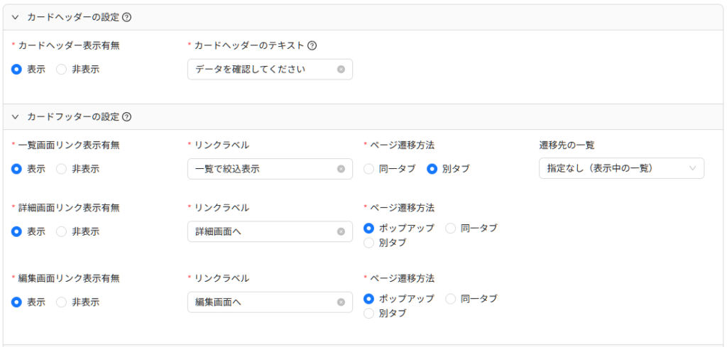Click help icon beside カードヘッダーの設定

126,18
